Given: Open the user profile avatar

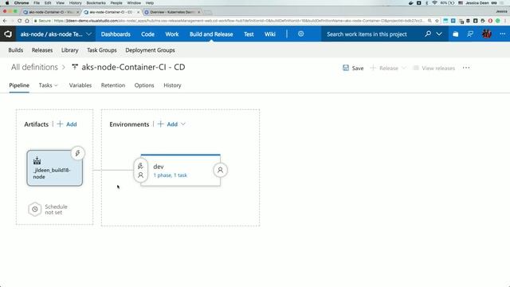Looking at the screenshot, I should (487, 33).
